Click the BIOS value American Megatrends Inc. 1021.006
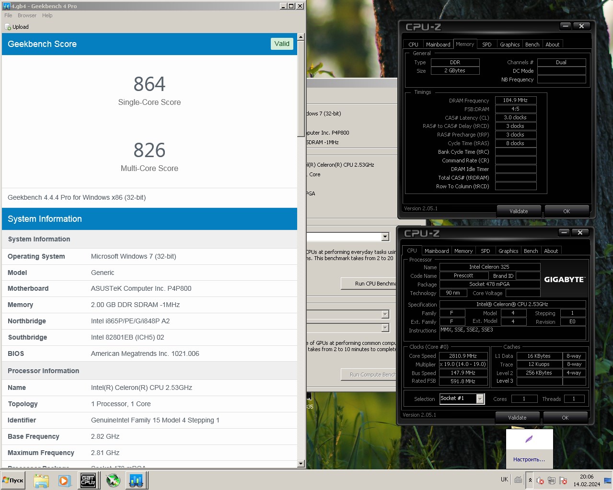The width and height of the screenshot is (613, 490). (x=145, y=353)
